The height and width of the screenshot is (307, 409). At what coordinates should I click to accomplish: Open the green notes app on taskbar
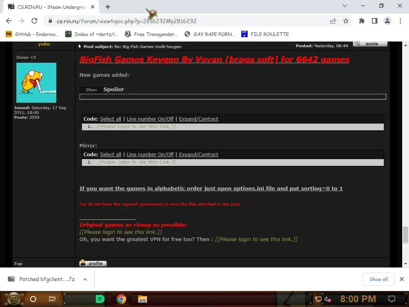(x=100, y=299)
